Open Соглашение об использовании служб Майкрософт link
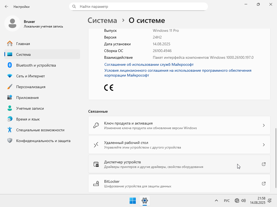 click(x=149, y=64)
